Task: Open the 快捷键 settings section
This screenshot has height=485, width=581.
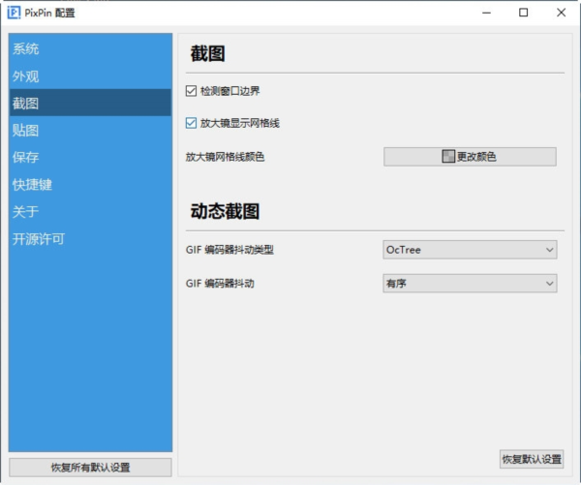Action: (x=90, y=184)
